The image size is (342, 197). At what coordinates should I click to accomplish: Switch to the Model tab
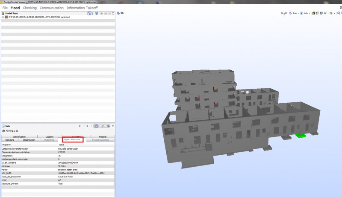(x=15, y=8)
